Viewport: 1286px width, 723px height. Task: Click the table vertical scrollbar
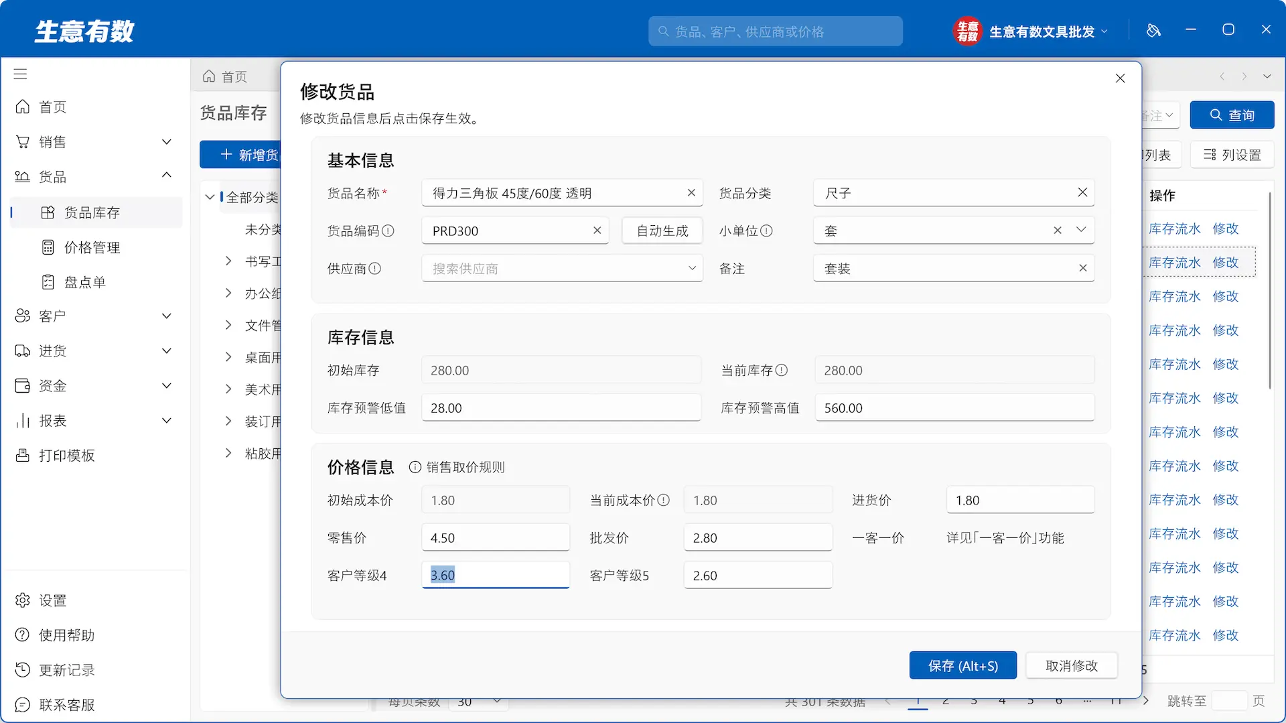point(1269,291)
